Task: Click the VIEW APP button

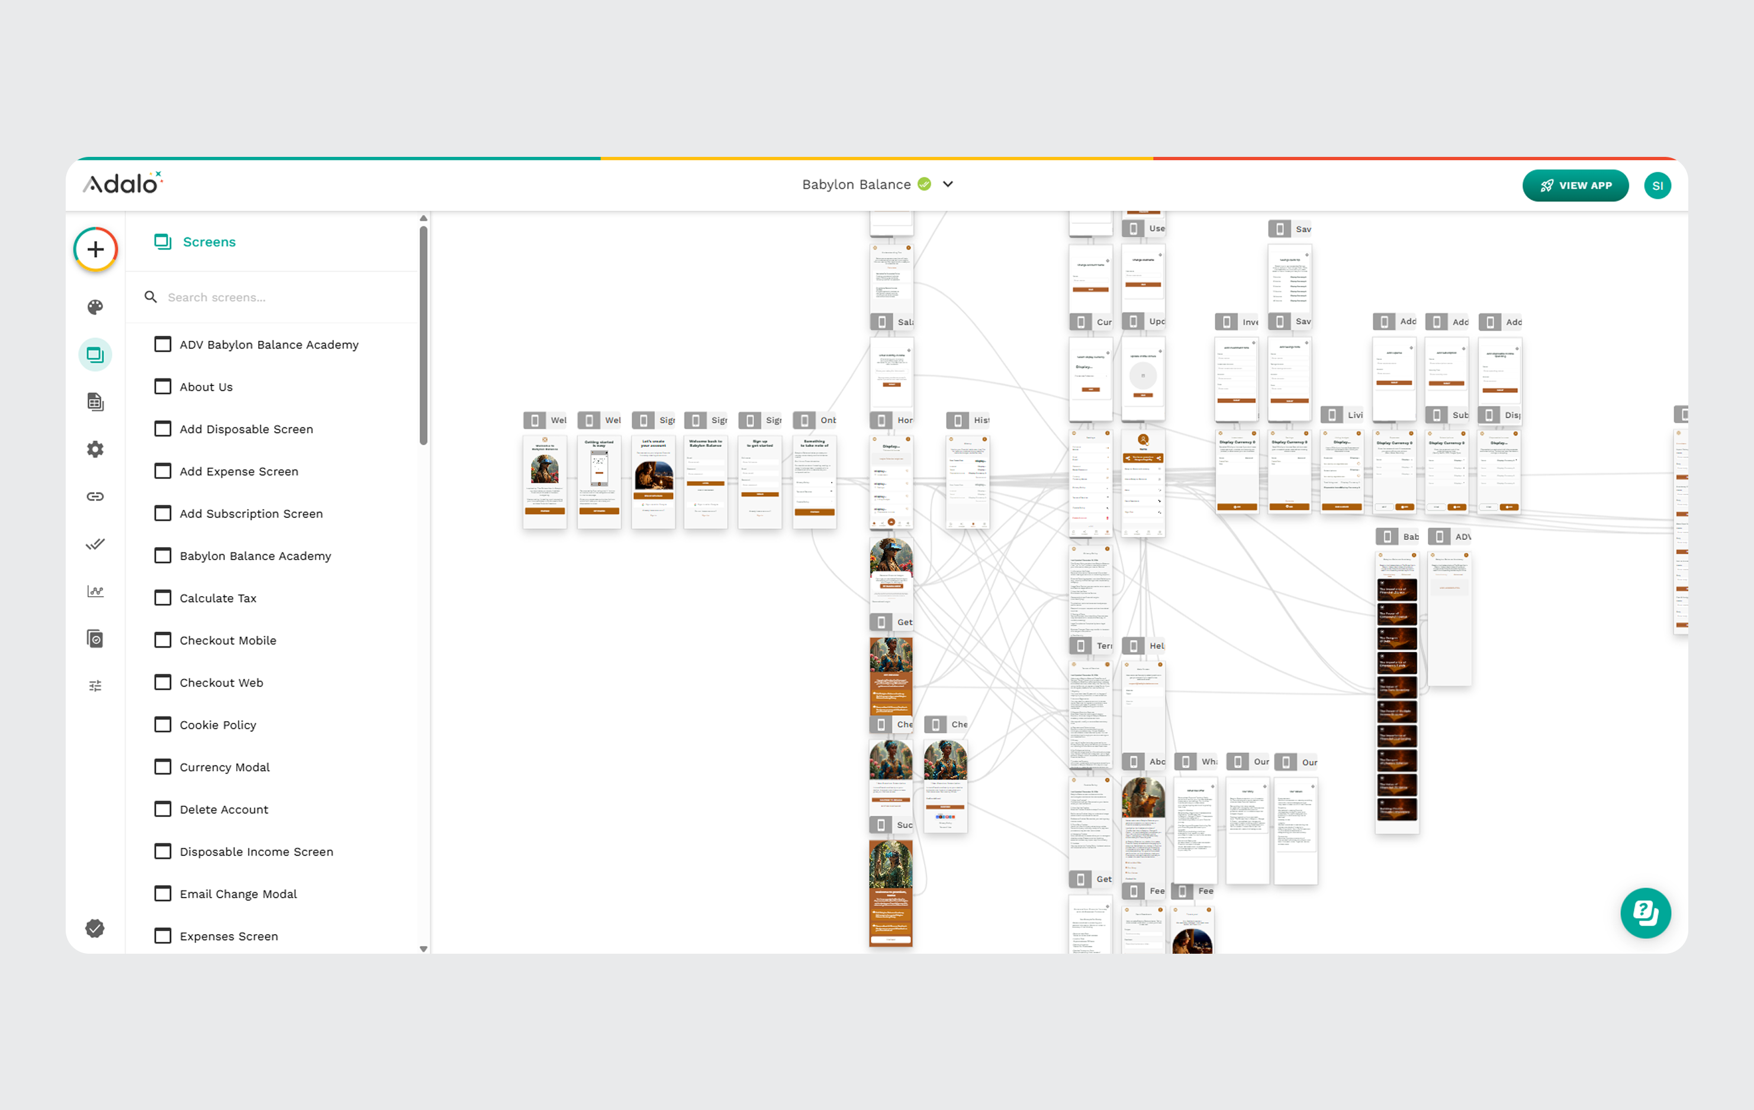Action: 1575,186
